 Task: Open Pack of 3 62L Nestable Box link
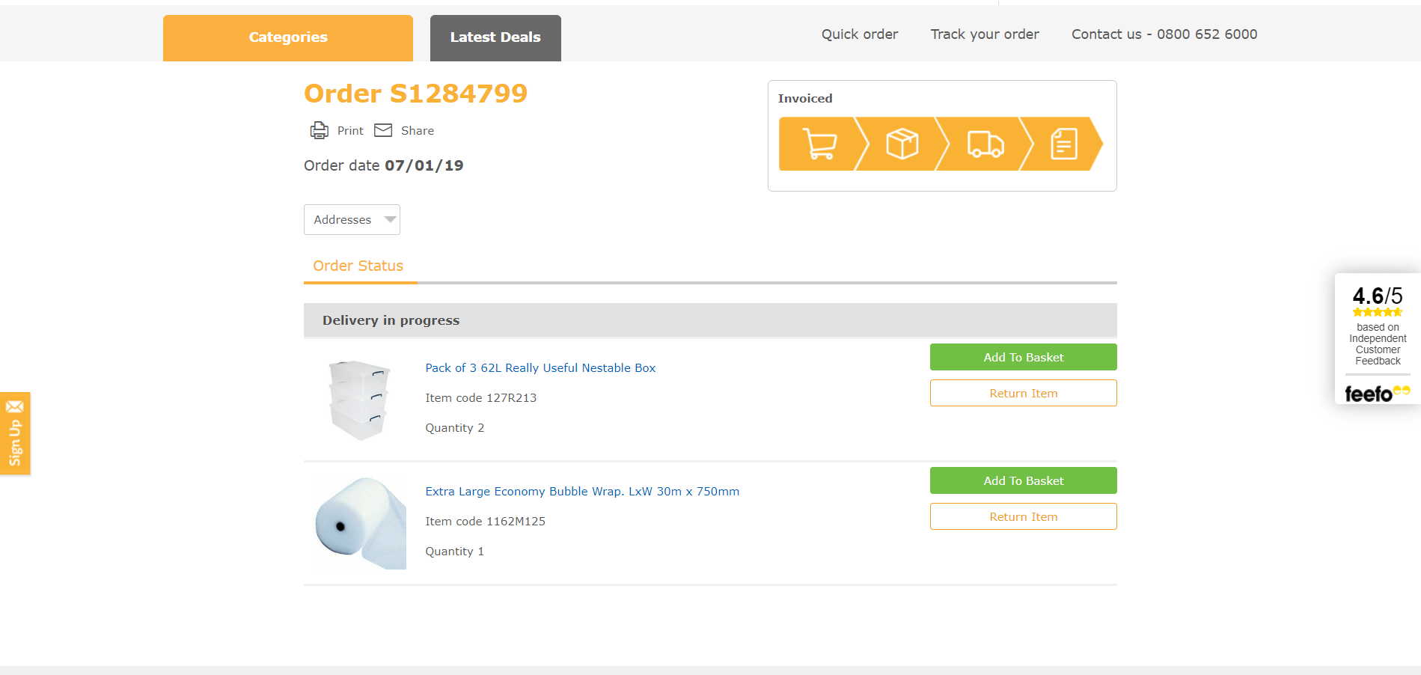click(540, 367)
